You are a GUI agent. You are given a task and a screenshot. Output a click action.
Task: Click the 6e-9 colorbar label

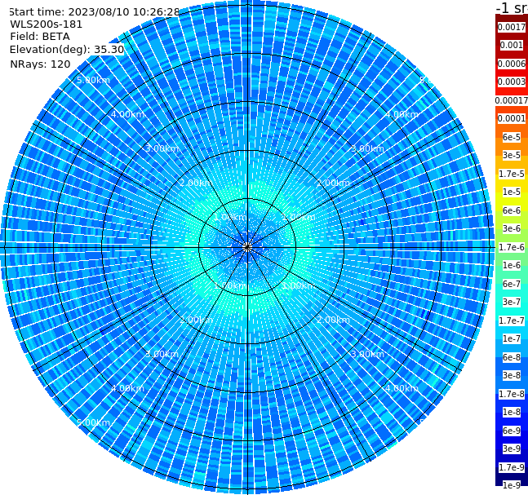(512, 431)
